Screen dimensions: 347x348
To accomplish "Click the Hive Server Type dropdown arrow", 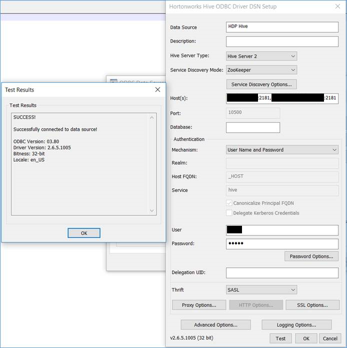I will click(x=293, y=56).
